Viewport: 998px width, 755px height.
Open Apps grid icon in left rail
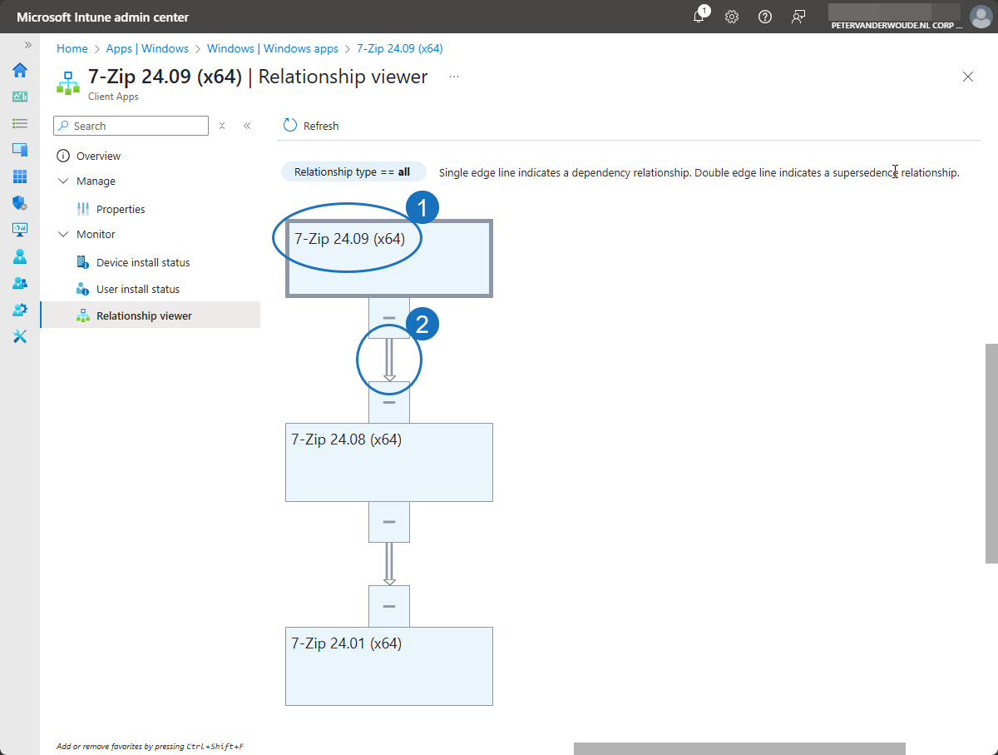(x=20, y=176)
